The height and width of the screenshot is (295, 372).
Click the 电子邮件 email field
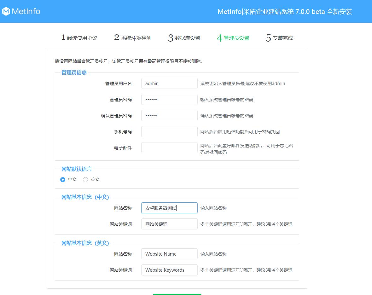pyautogui.click(x=169, y=147)
